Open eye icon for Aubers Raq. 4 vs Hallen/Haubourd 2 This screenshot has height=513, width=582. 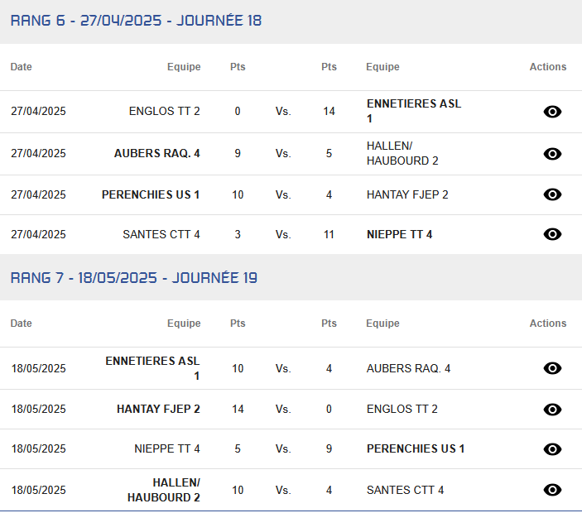click(552, 154)
